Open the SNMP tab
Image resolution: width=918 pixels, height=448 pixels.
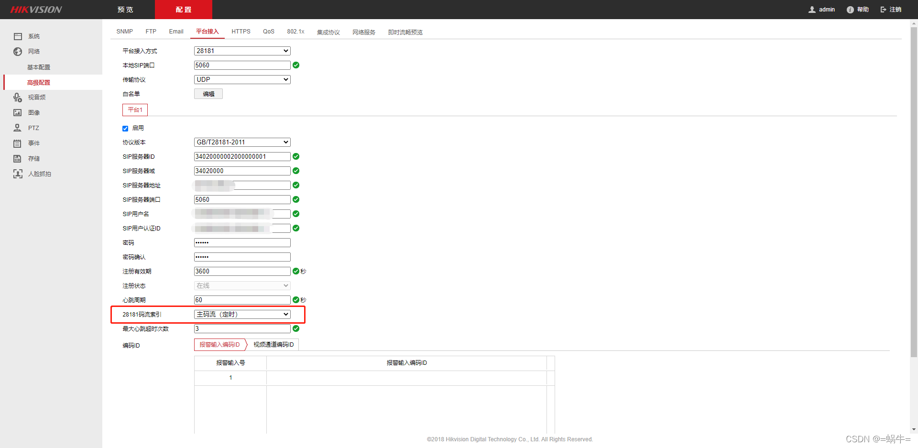coord(125,32)
